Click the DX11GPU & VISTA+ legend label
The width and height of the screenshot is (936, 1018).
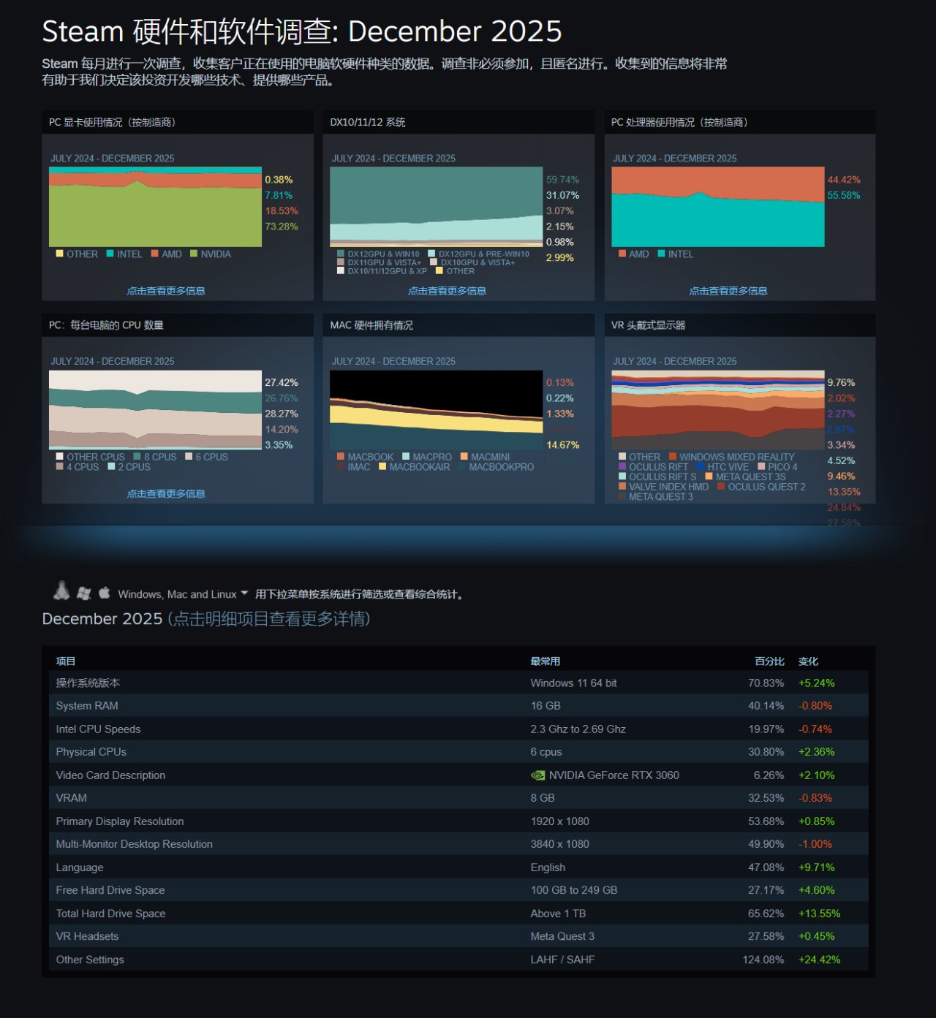(384, 262)
